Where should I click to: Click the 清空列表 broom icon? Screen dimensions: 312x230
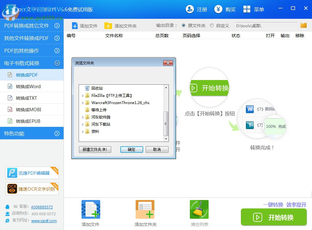pos(199,209)
